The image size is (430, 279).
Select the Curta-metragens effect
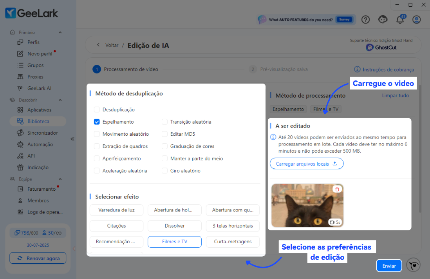tap(233, 242)
